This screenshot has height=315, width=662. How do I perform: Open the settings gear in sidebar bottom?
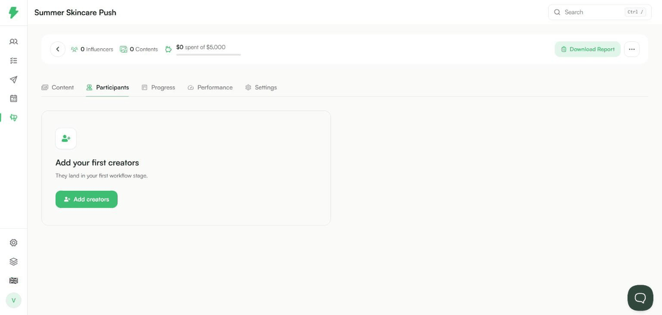(x=14, y=243)
